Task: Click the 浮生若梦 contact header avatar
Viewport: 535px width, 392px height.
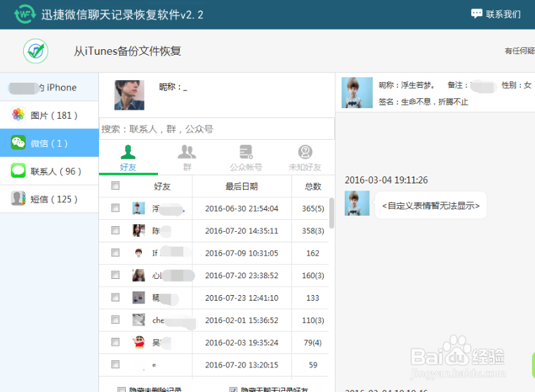Action: click(357, 93)
